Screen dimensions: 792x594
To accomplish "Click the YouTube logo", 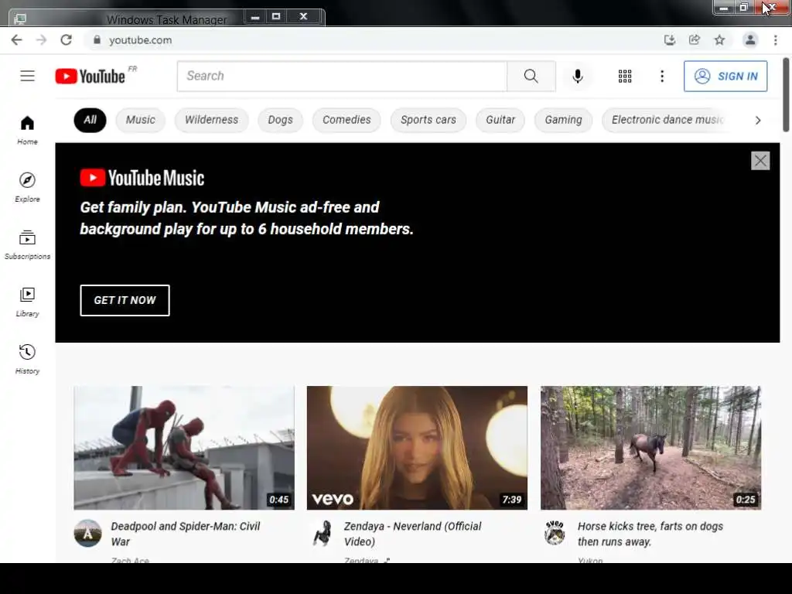I will [90, 77].
